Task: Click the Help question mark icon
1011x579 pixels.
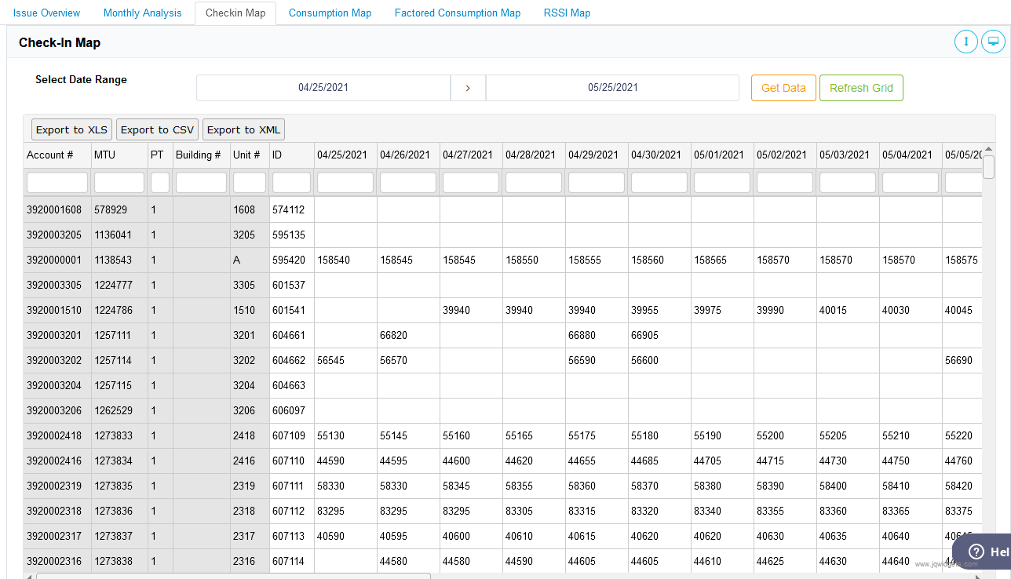Action: (x=976, y=552)
